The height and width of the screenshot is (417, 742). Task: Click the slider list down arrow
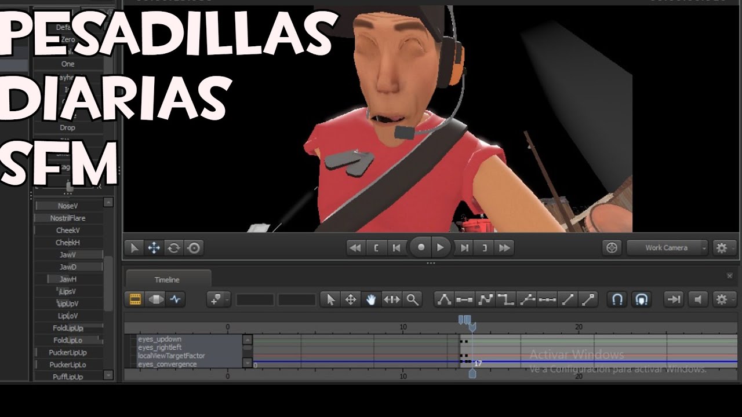pyautogui.click(x=108, y=375)
